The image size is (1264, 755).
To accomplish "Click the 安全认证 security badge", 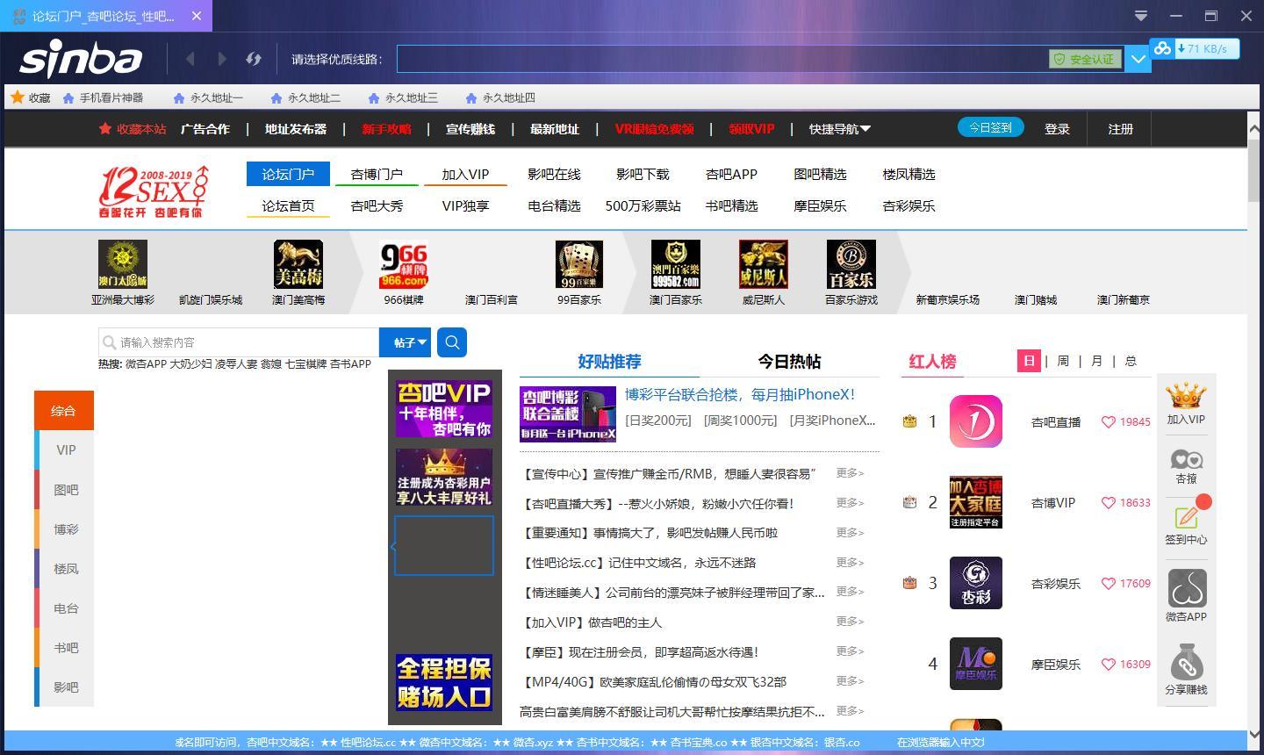I will click(x=1085, y=59).
